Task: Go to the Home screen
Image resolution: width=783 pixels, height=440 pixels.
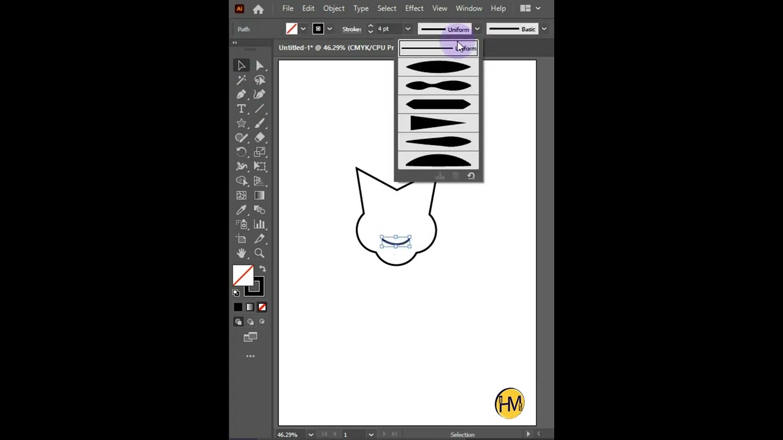Action: (258, 9)
